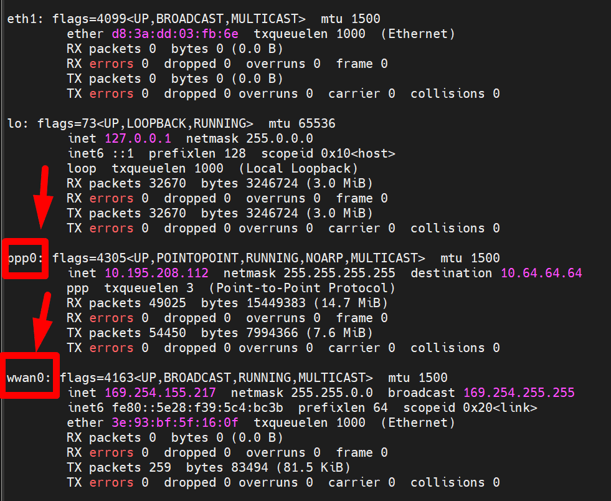Click the red-boxed wwan0 interface name
611x501 pixels.
click(29, 378)
